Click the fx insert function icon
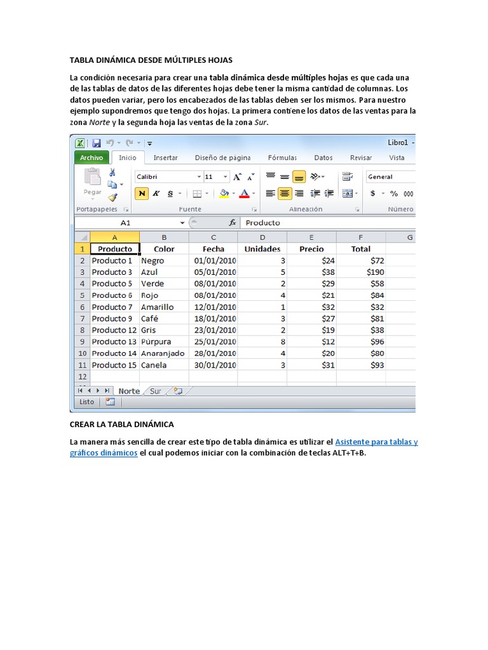 (233, 223)
